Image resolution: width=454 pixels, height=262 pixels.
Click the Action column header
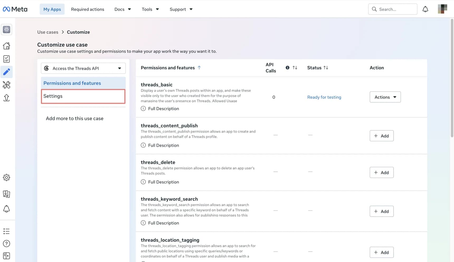(x=377, y=68)
